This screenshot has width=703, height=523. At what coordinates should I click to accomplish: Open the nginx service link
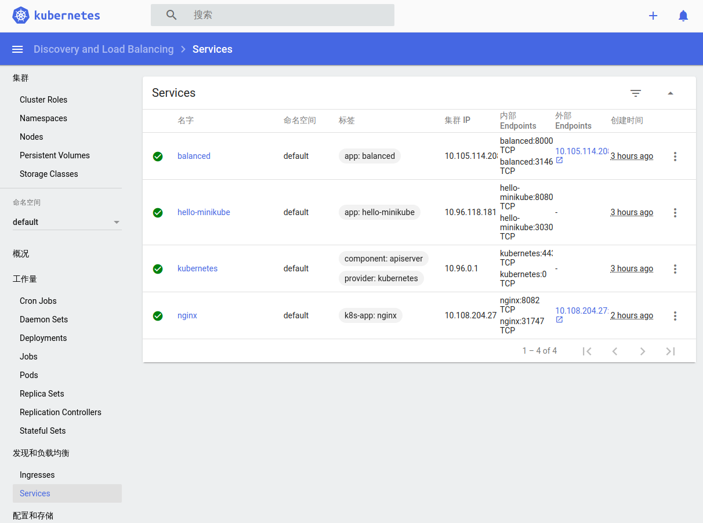(187, 315)
